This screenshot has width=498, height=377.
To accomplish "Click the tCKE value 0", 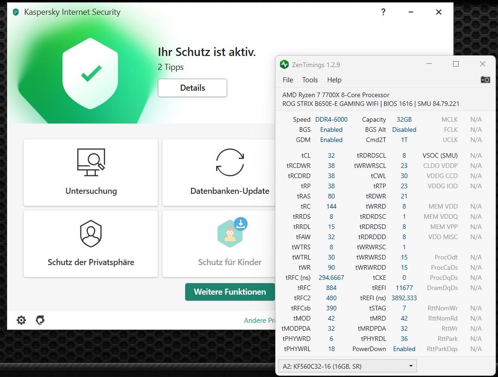I will pos(404,278).
